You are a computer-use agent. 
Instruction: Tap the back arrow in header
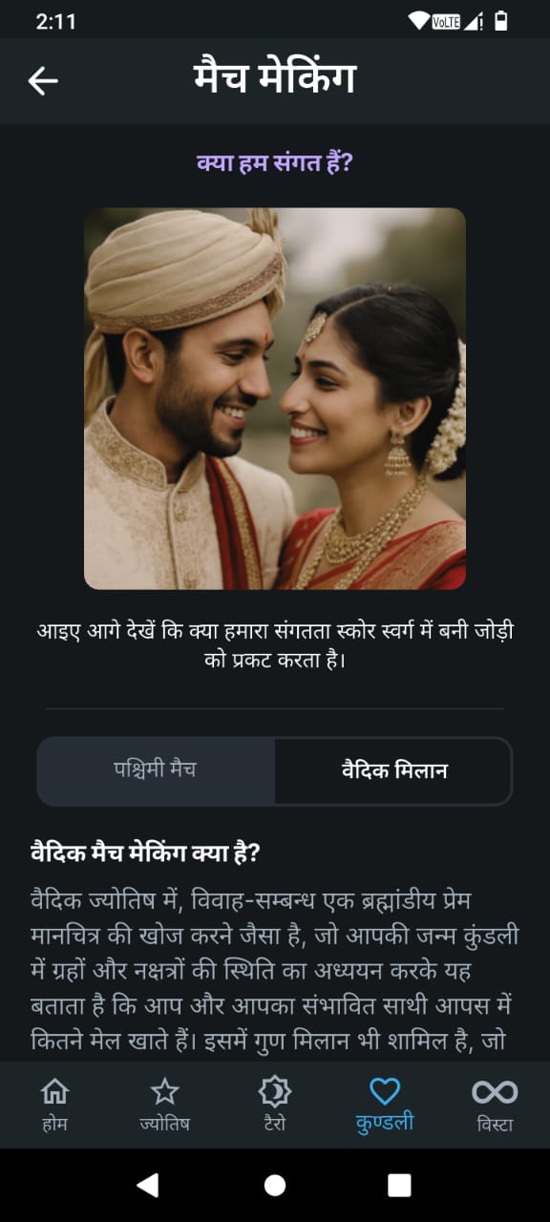click(x=43, y=81)
